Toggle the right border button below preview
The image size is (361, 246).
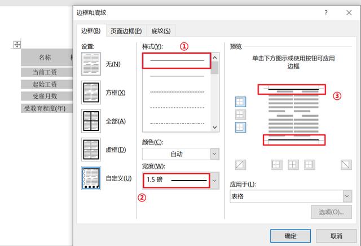(x=310, y=165)
